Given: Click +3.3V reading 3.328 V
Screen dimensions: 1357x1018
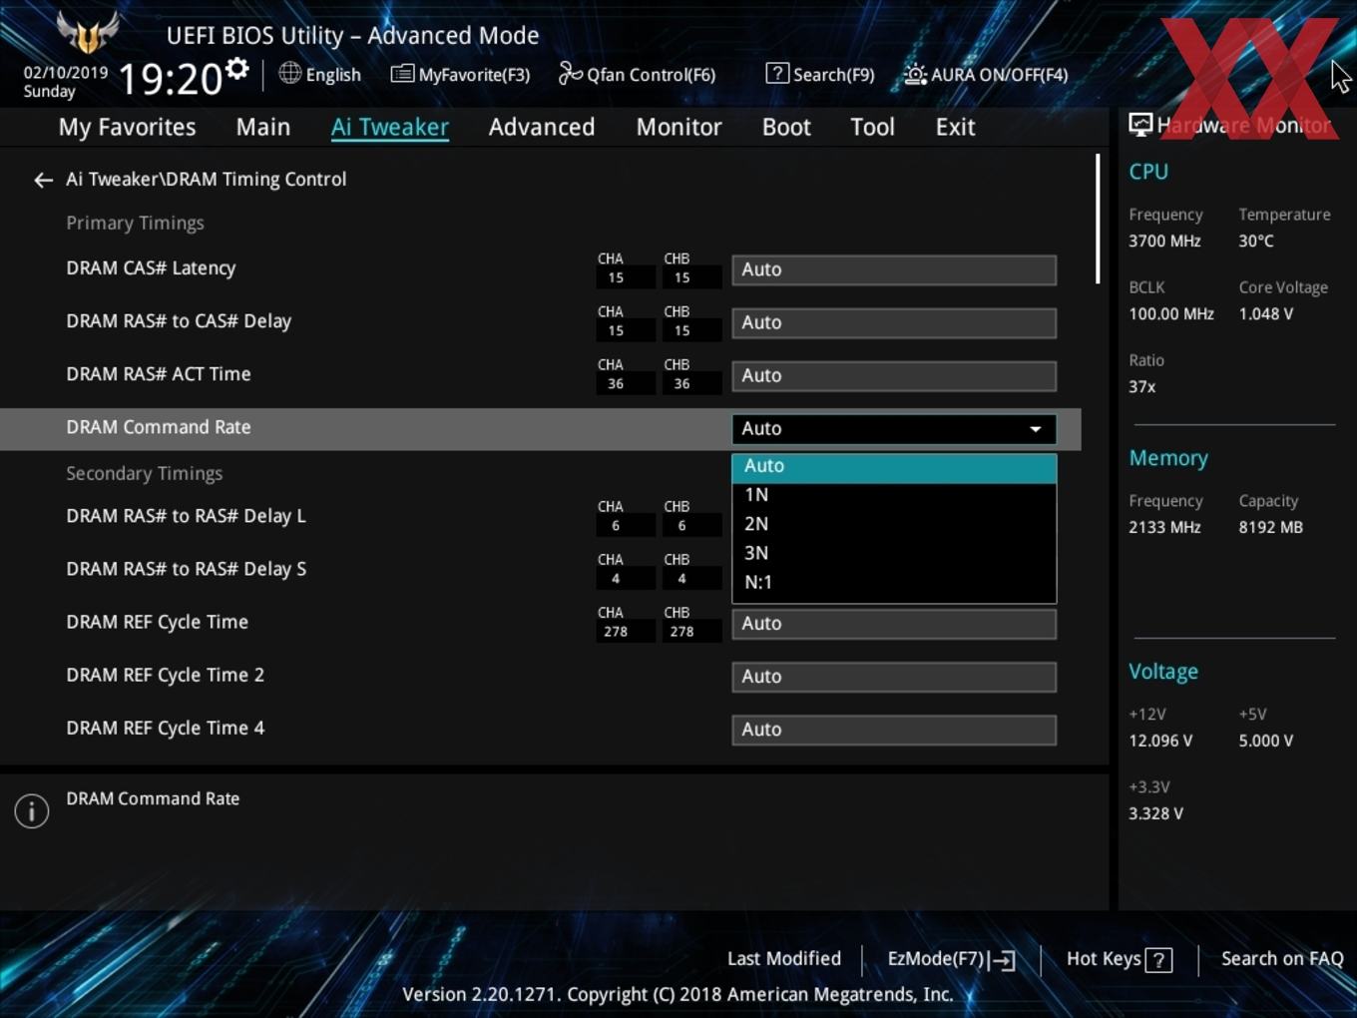Looking at the screenshot, I should click(x=1156, y=814).
